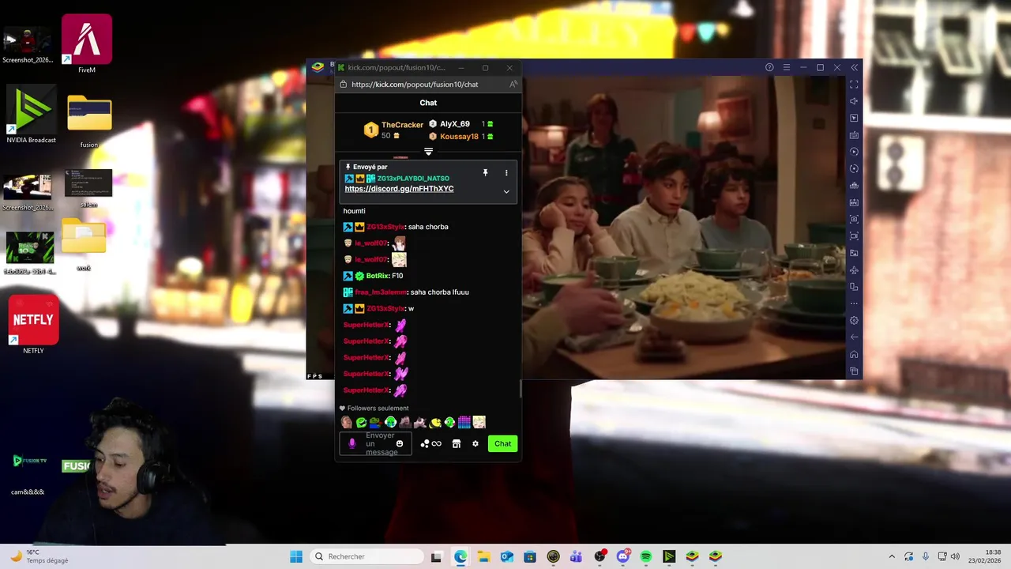
Task: Click the kick.com popout chat URL
Action: point(415,85)
